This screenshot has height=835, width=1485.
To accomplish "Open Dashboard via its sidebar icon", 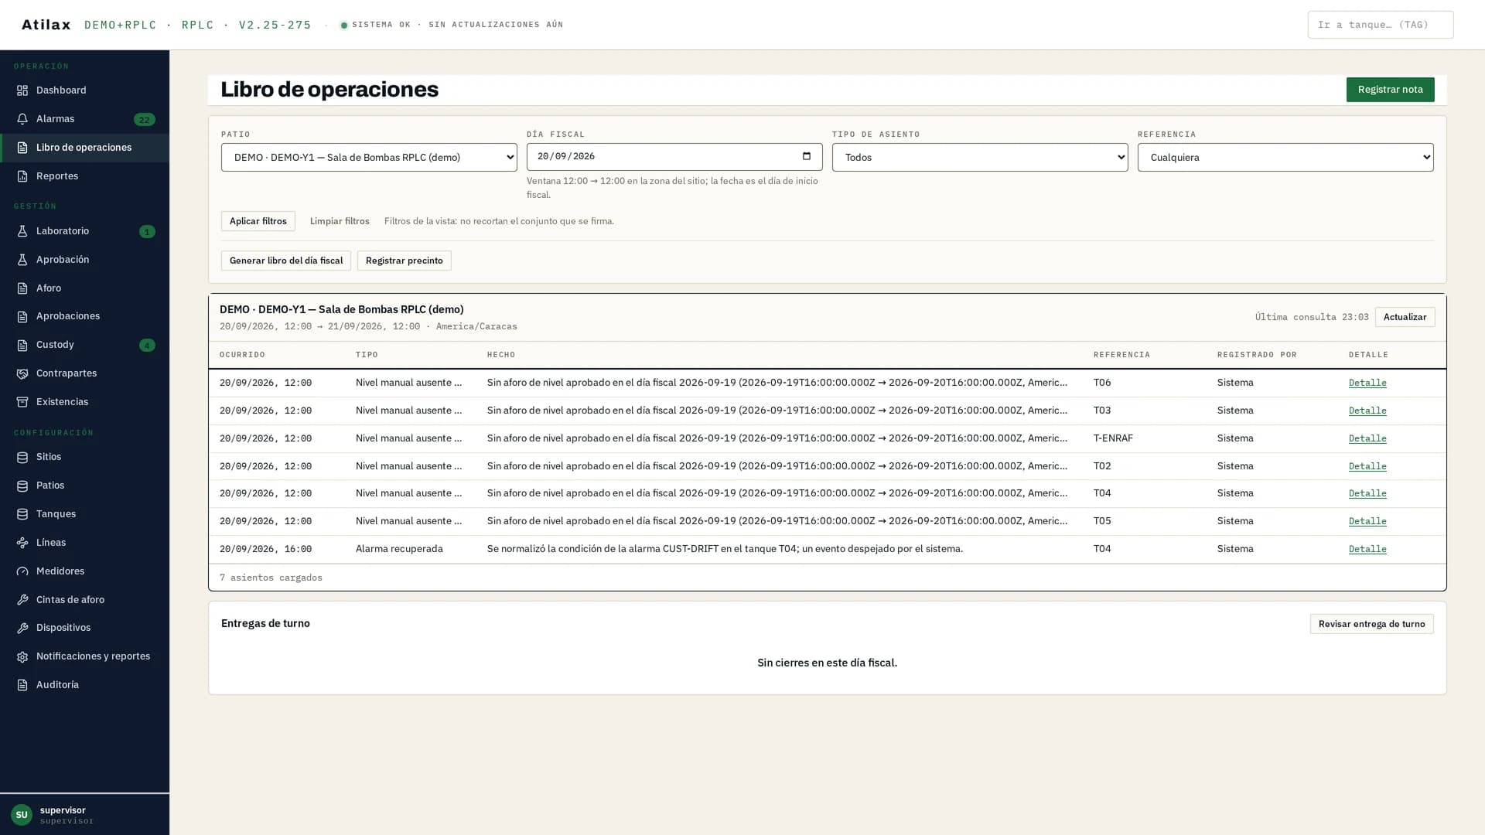I will pyautogui.click(x=22, y=90).
